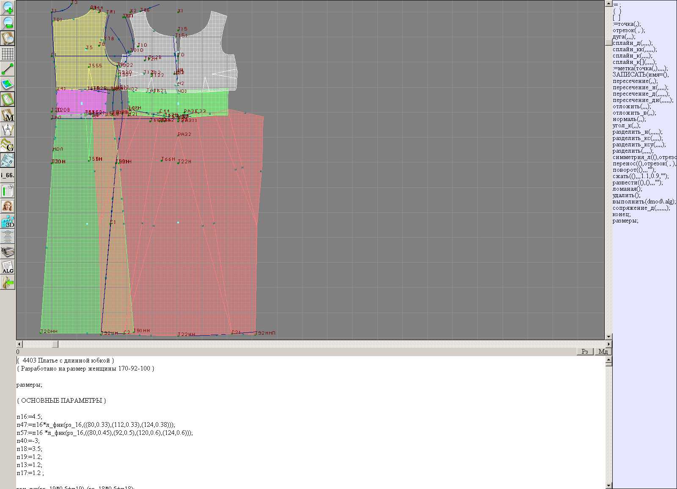
Task: Select the line segment with points tool
Action: click(8, 69)
